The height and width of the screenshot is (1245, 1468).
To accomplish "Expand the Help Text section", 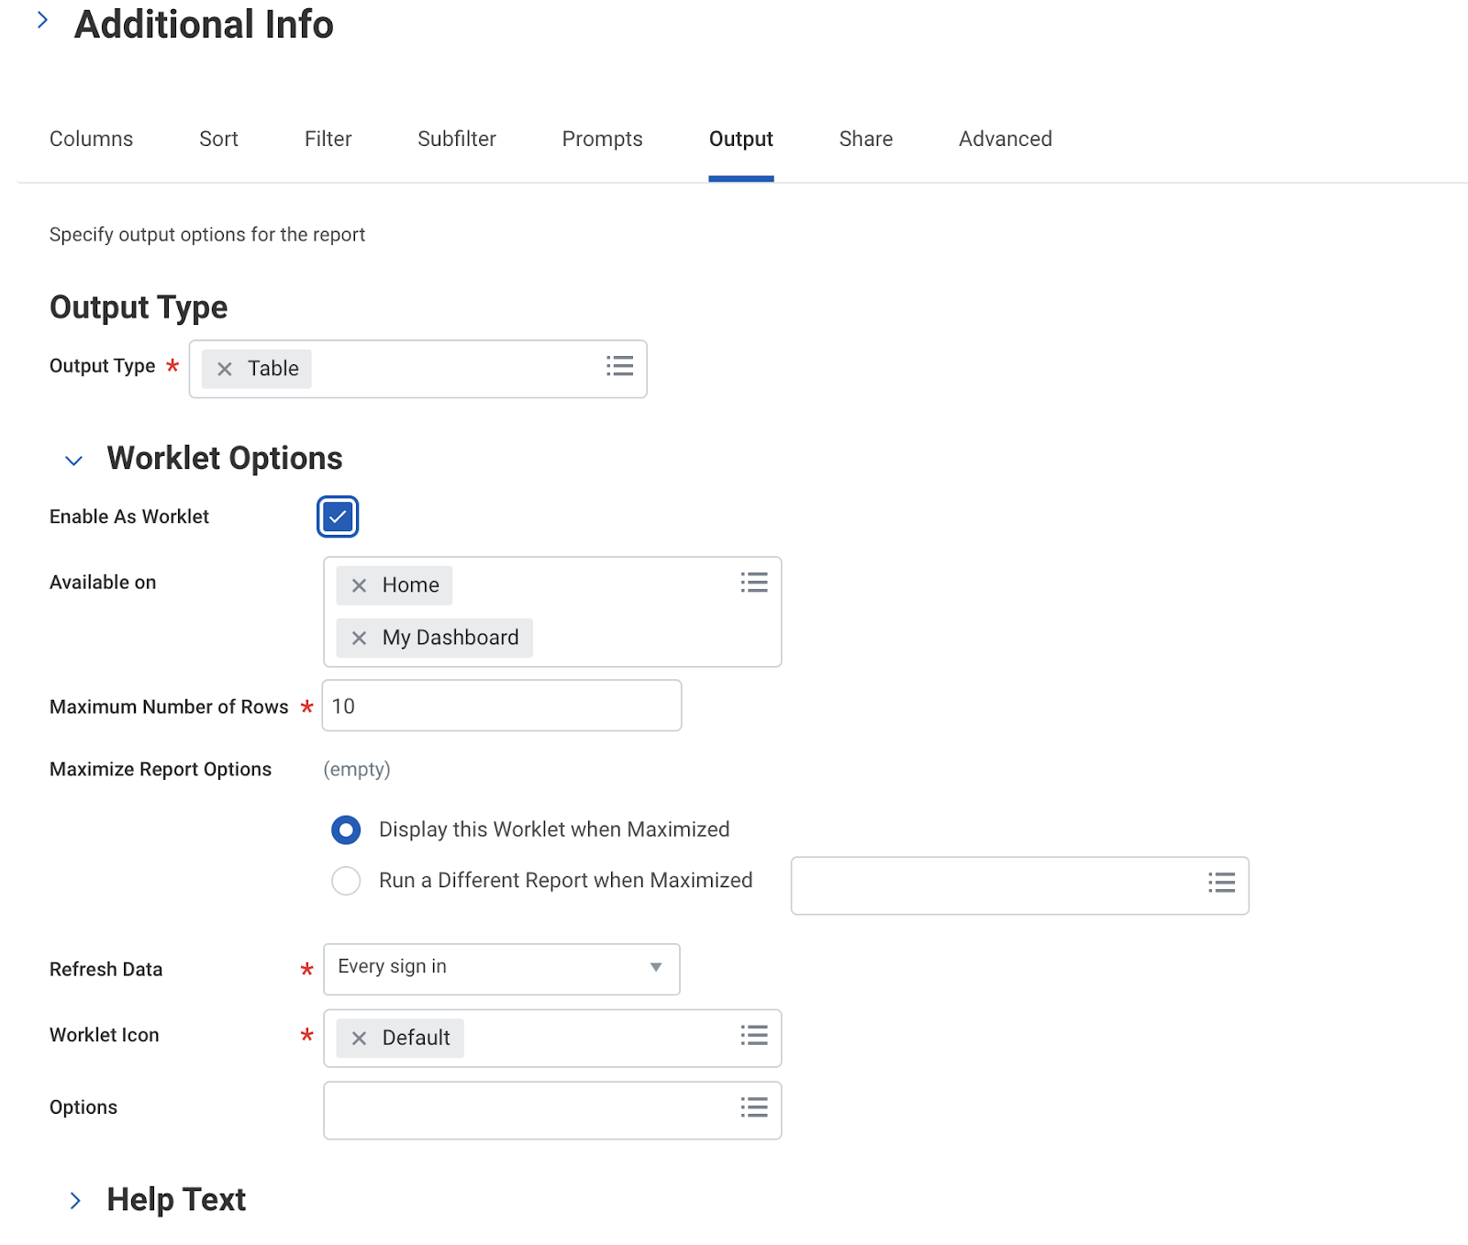I will point(75,1200).
